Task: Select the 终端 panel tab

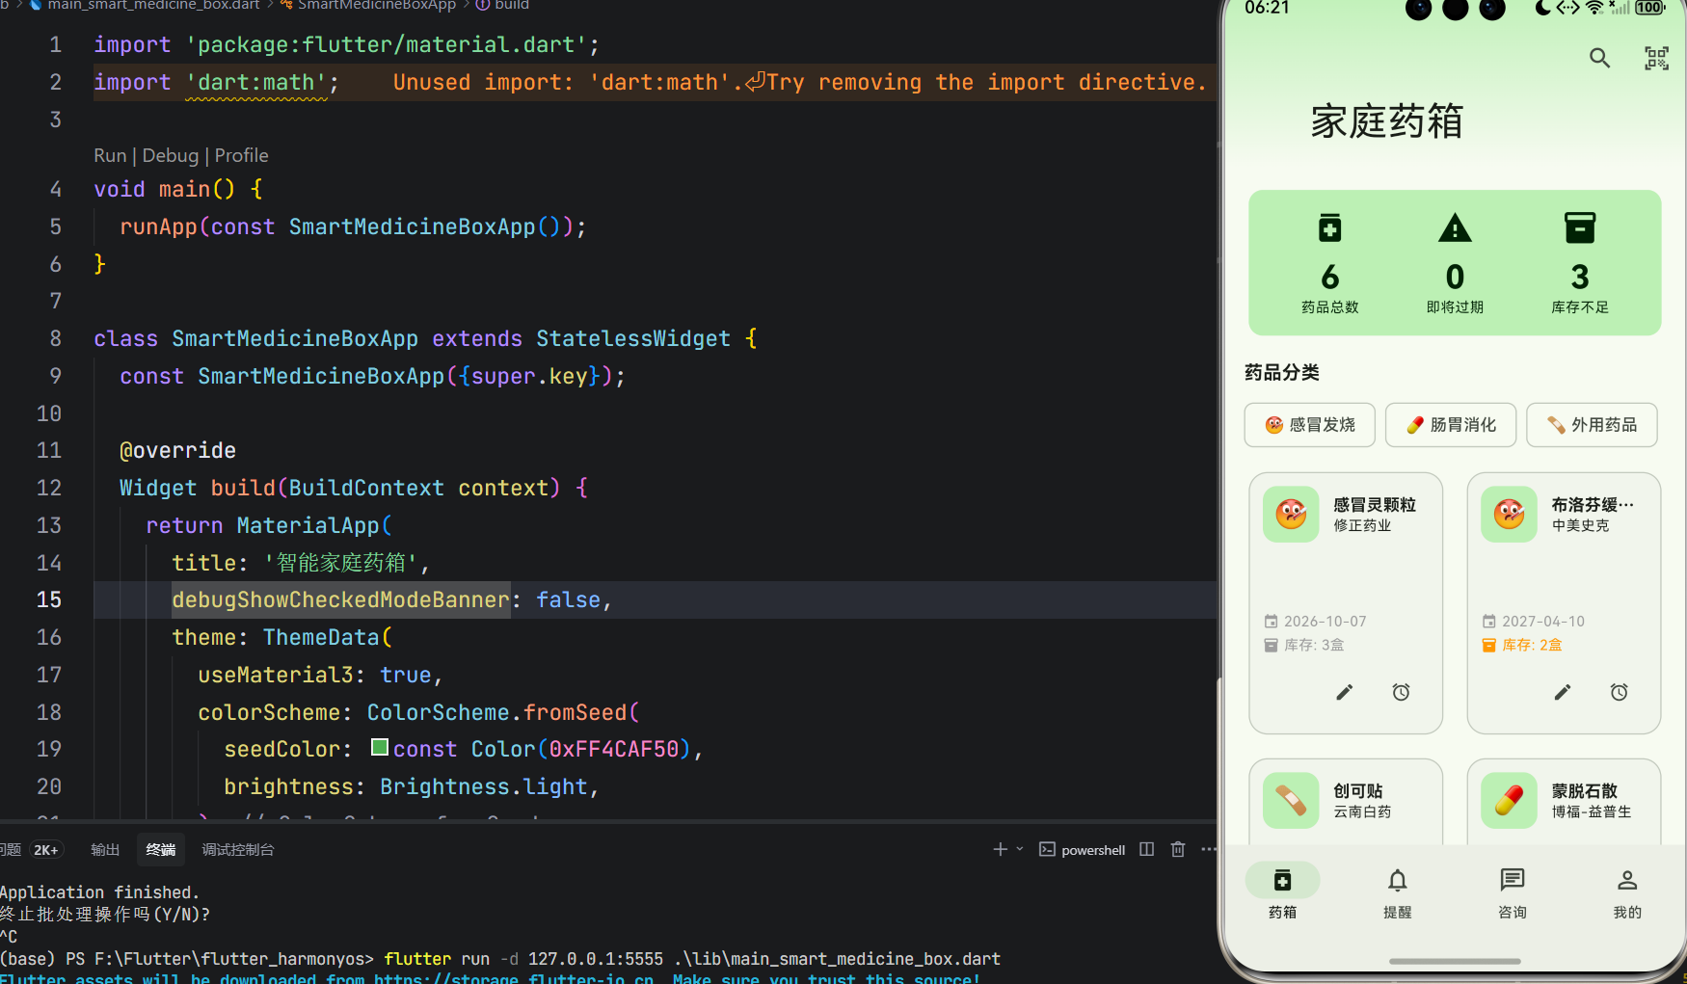Action: pyautogui.click(x=161, y=849)
